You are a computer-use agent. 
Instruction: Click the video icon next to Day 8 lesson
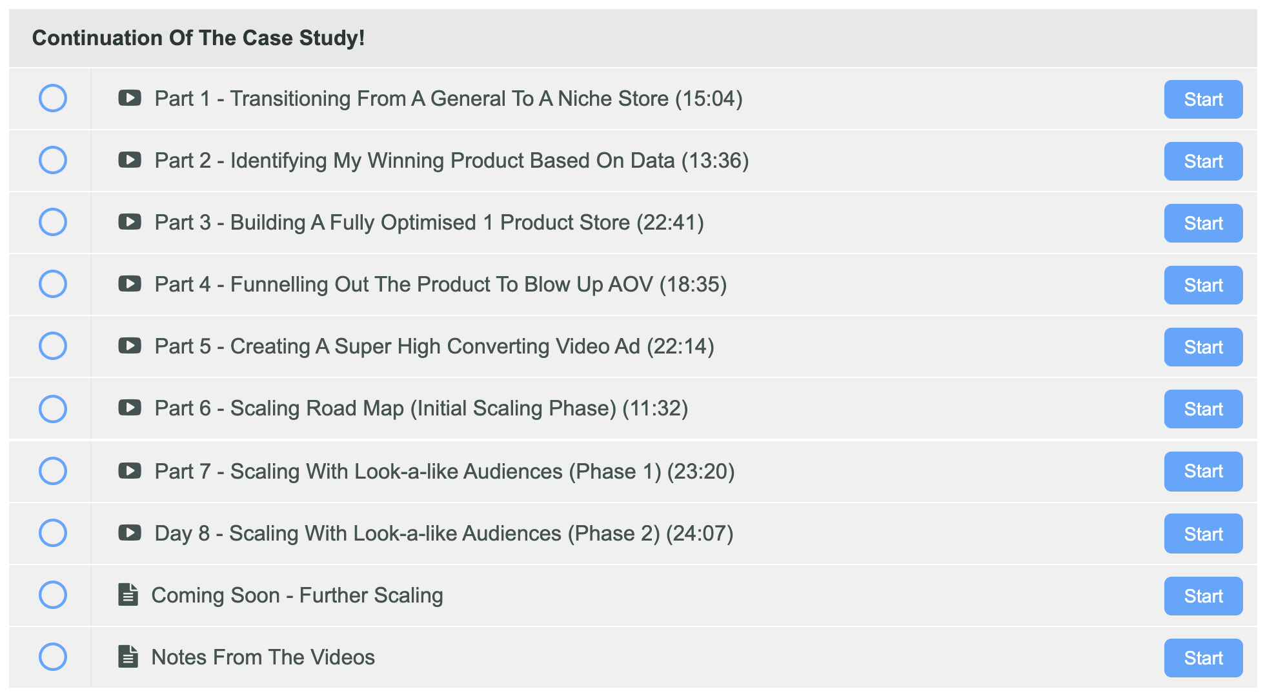pyautogui.click(x=130, y=533)
